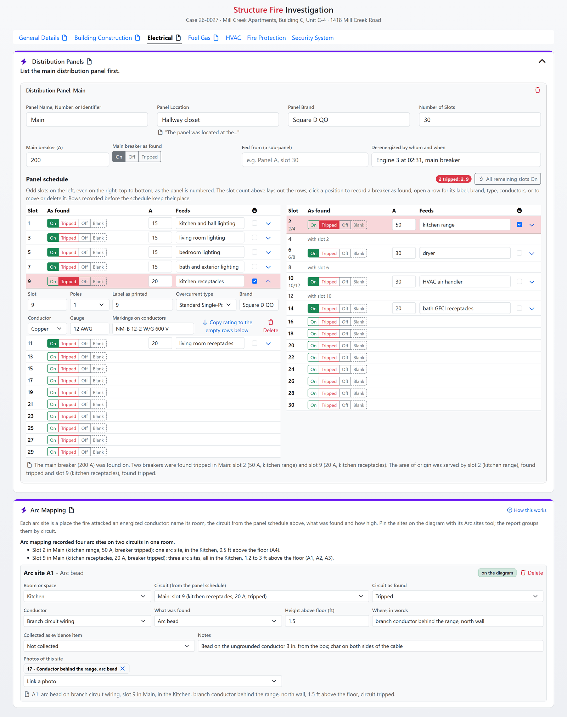The width and height of the screenshot is (567, 717).
Task: Open the Room or space Kitchen dropdown
Action: [87, 596]
